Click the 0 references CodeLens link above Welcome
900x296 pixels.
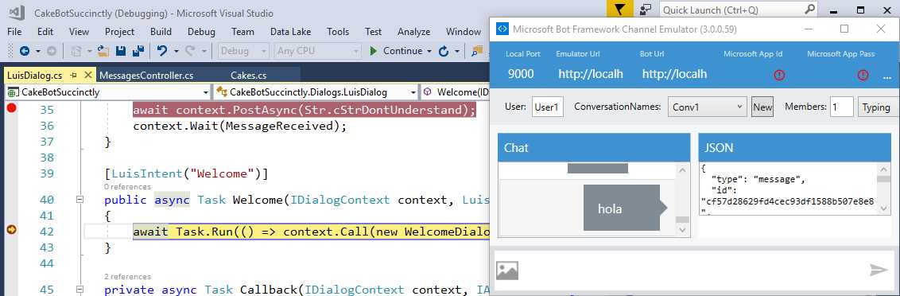pos(127,187)
